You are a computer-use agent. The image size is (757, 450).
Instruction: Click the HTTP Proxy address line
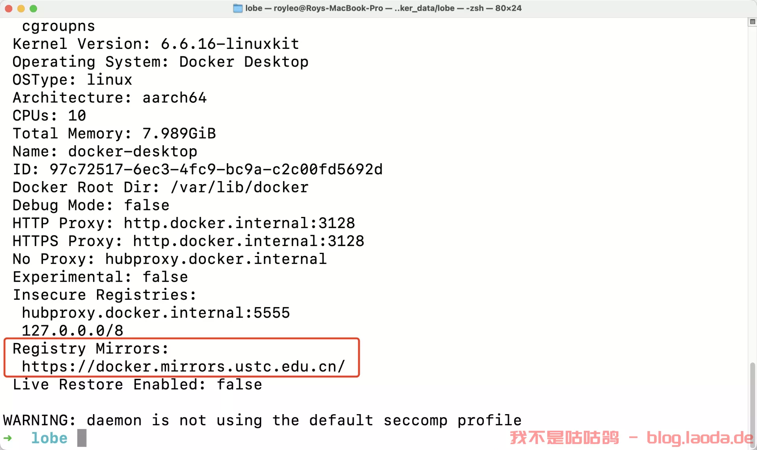pyautogui.click(x=184, y=223)
